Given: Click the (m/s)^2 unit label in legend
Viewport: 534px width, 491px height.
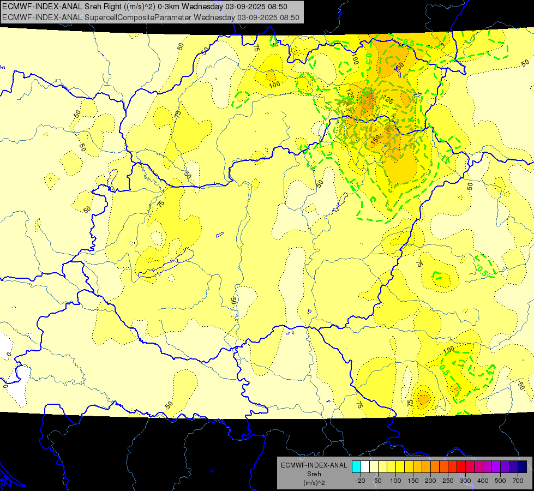Looking at the screenshot, I should [x=314, y=483].
